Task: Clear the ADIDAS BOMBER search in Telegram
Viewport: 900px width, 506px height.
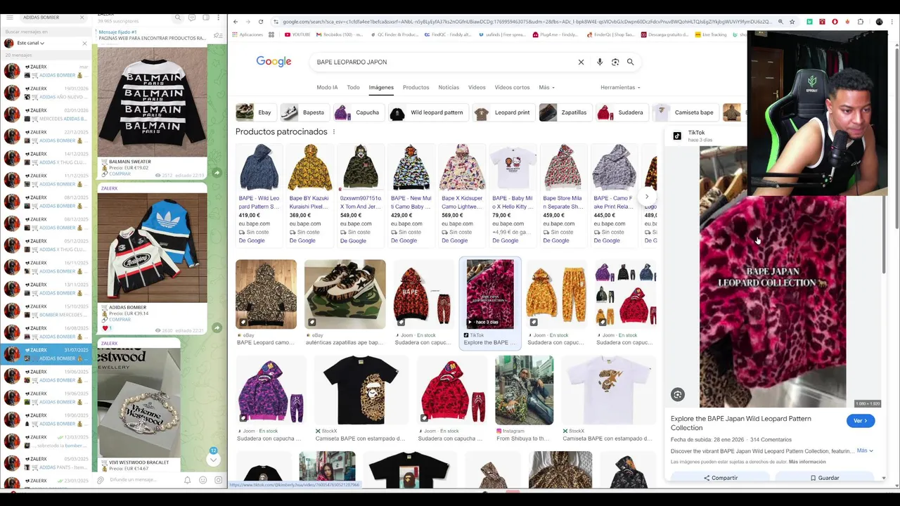Action: [x=82, y=17]
